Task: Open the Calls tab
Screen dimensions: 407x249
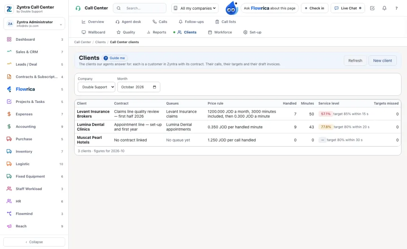Action: click(160, 22)
